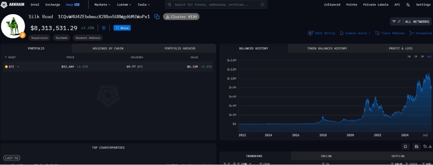Click the blue Share button
The height and width of the screenshot is (165, 433).
pyautogui.click(x=122, y=28)
